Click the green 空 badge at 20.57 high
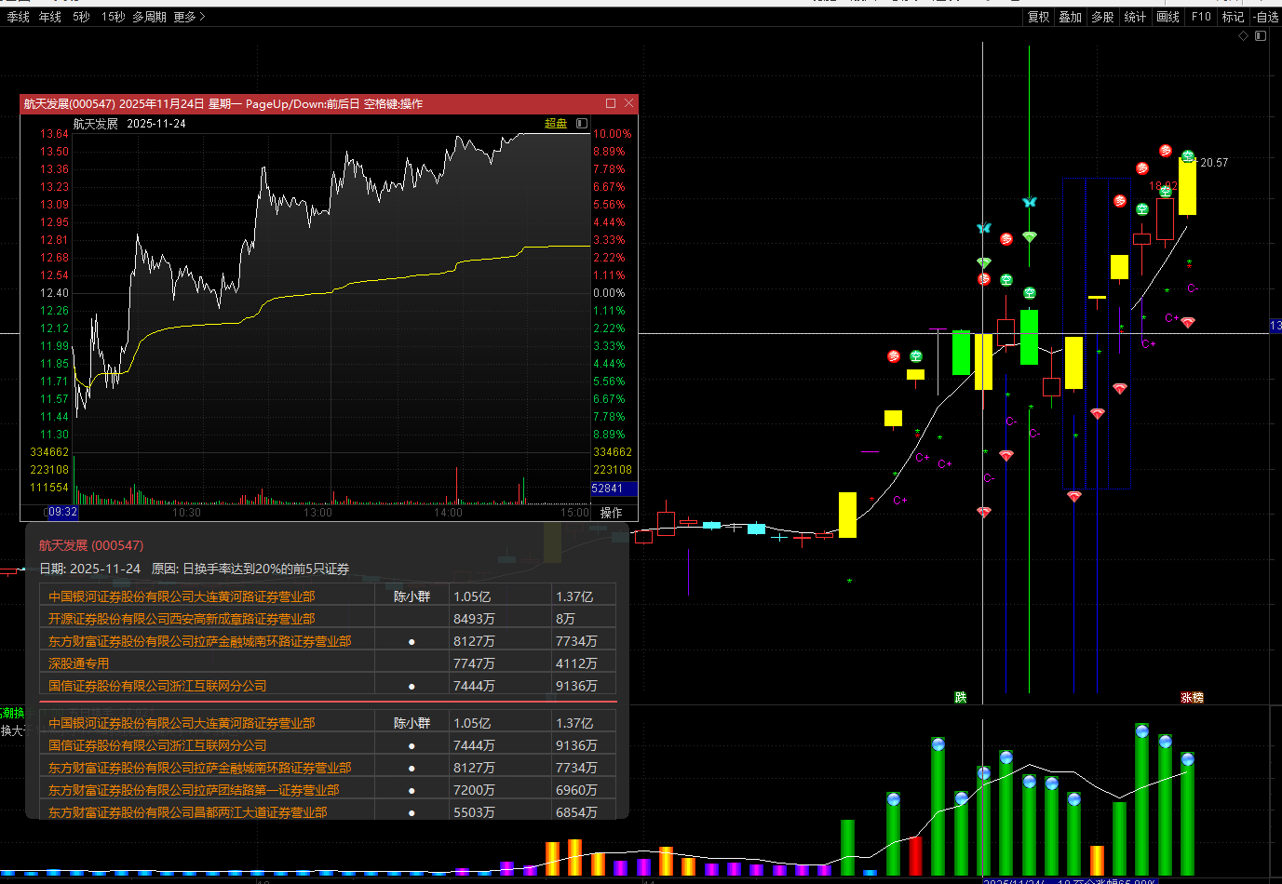This screenshot has width=1282, height=884. tap(1188, 156)
